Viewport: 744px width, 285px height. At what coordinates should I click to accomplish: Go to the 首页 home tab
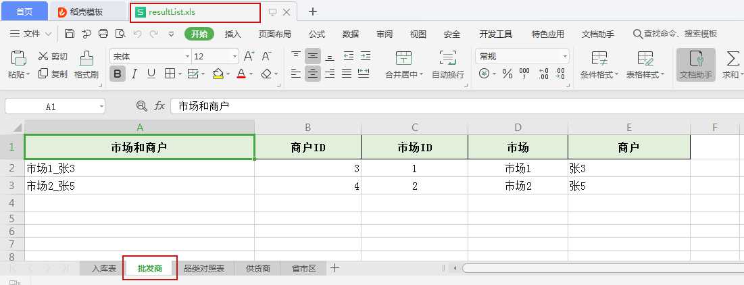[24, 11]
